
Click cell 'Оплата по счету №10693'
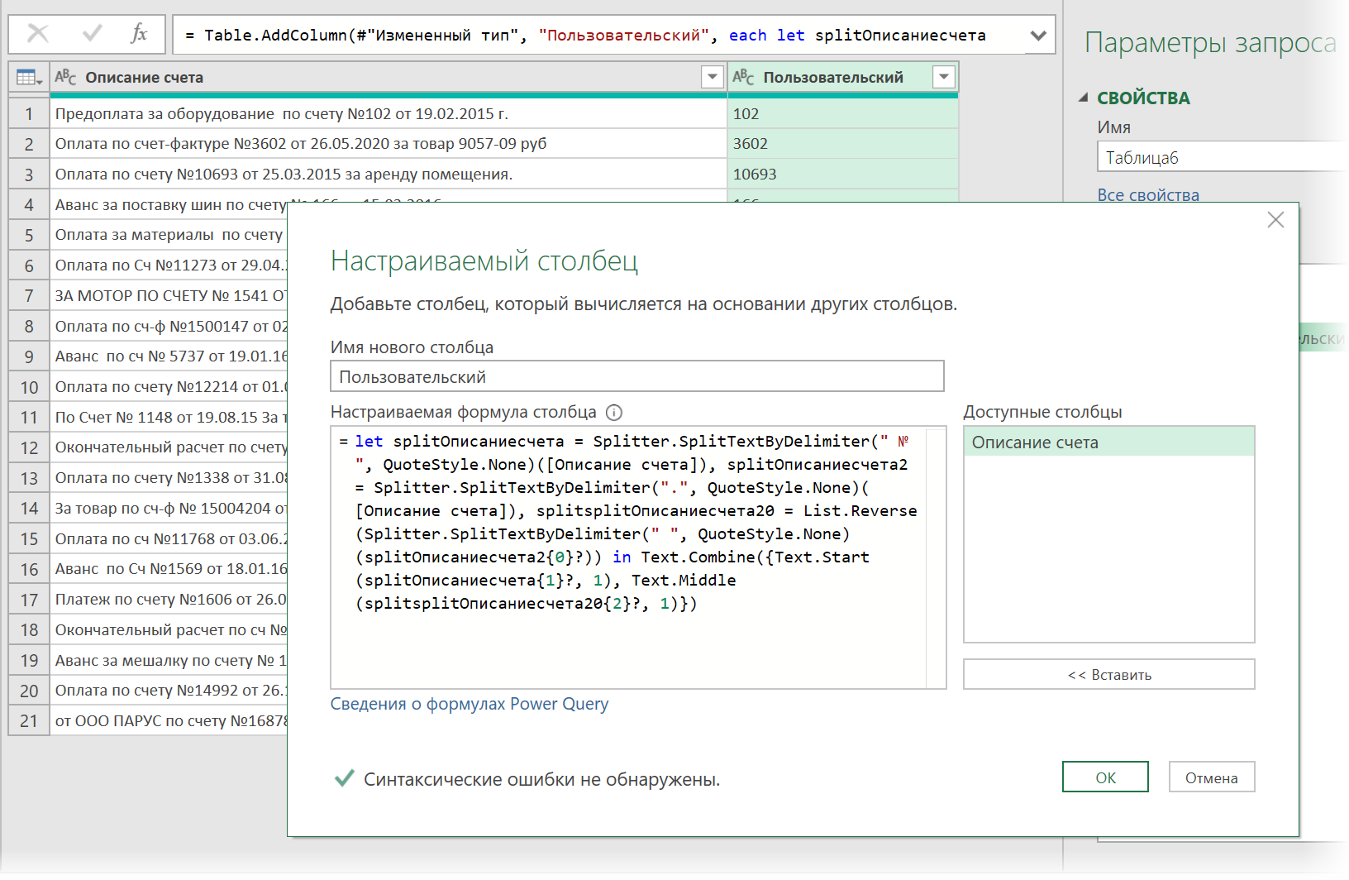click(388, 175)
